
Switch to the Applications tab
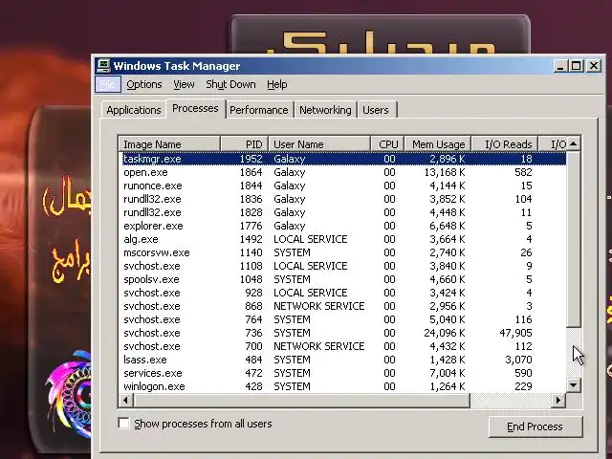pyautogui.click(x=134, y=110)
